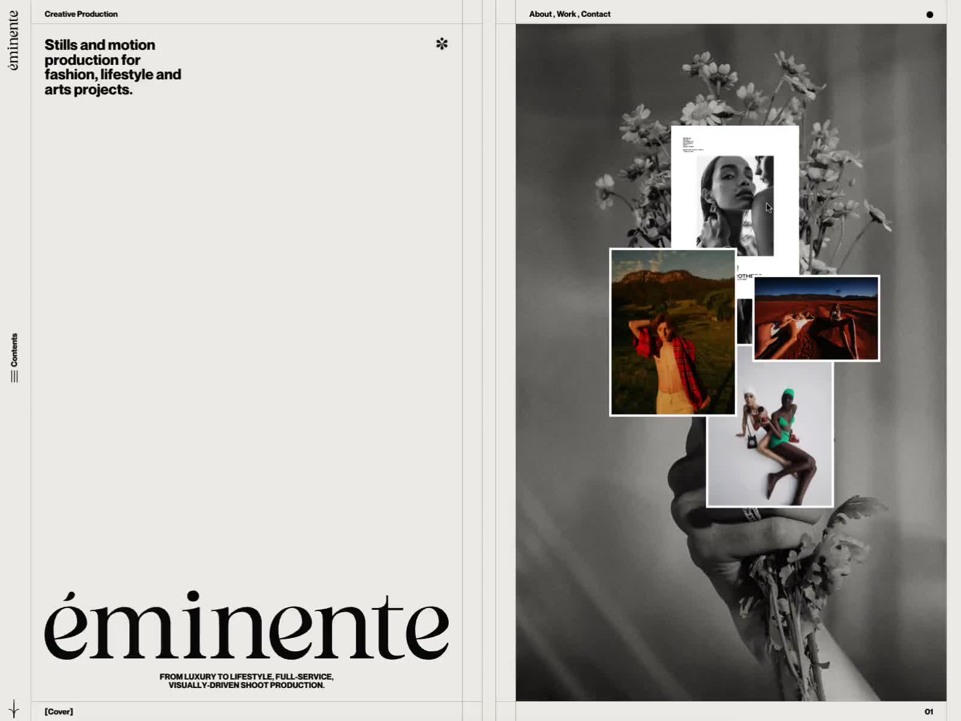Click the 01 page number

(929, 711)
